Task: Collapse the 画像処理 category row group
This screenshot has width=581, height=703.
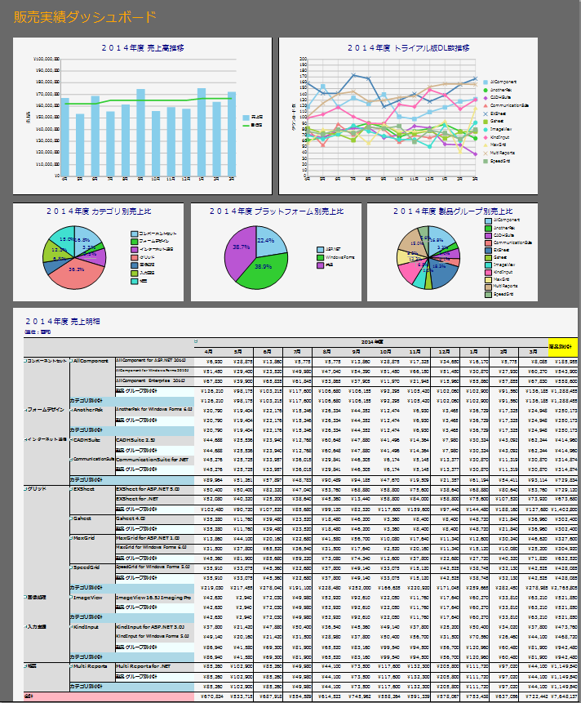Action: click(25, 597)
